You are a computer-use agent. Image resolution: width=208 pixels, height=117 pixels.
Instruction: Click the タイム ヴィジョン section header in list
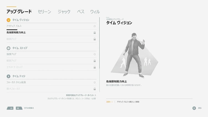[x=21, y=20]
